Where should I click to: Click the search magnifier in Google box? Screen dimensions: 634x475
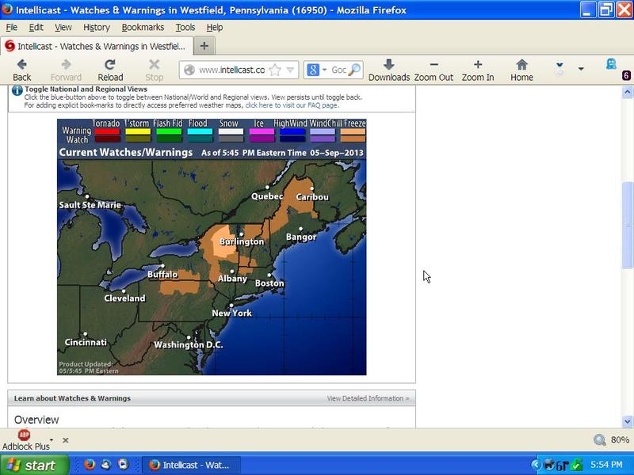click(x=353, y=70)
